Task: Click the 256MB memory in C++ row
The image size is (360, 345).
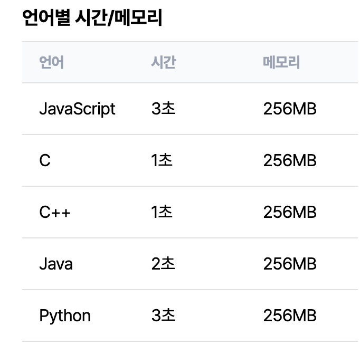Action: click(x=290, y=212)
